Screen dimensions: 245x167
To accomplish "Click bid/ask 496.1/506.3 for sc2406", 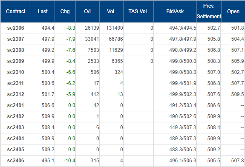I will [x=183, y=161].
